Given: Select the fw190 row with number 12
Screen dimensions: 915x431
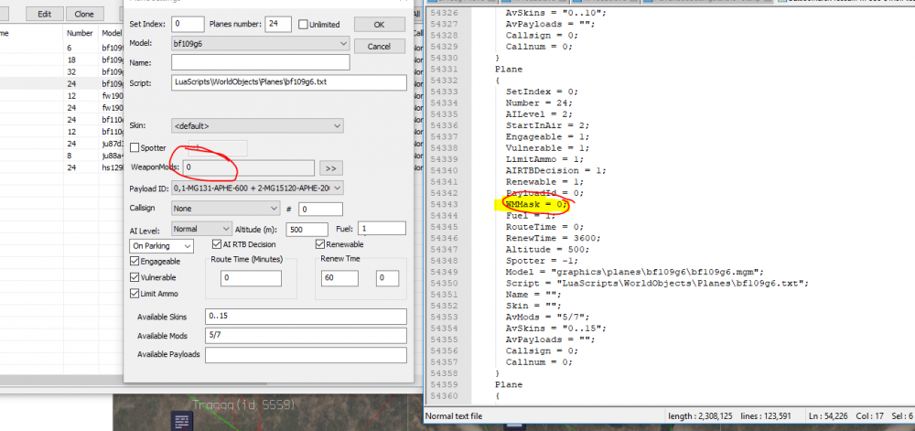Looking at the screenshot, I should [61, 96].
